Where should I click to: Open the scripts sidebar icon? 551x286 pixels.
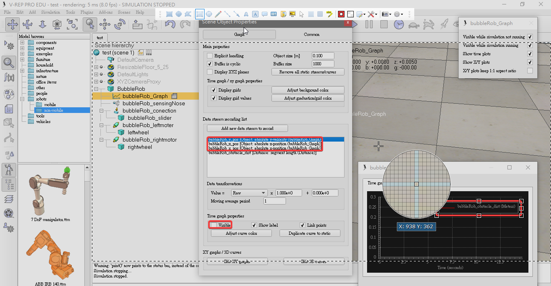(9, 109)
